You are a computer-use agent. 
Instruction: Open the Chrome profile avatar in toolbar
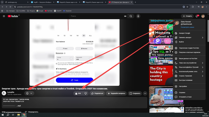pos(202,7)
